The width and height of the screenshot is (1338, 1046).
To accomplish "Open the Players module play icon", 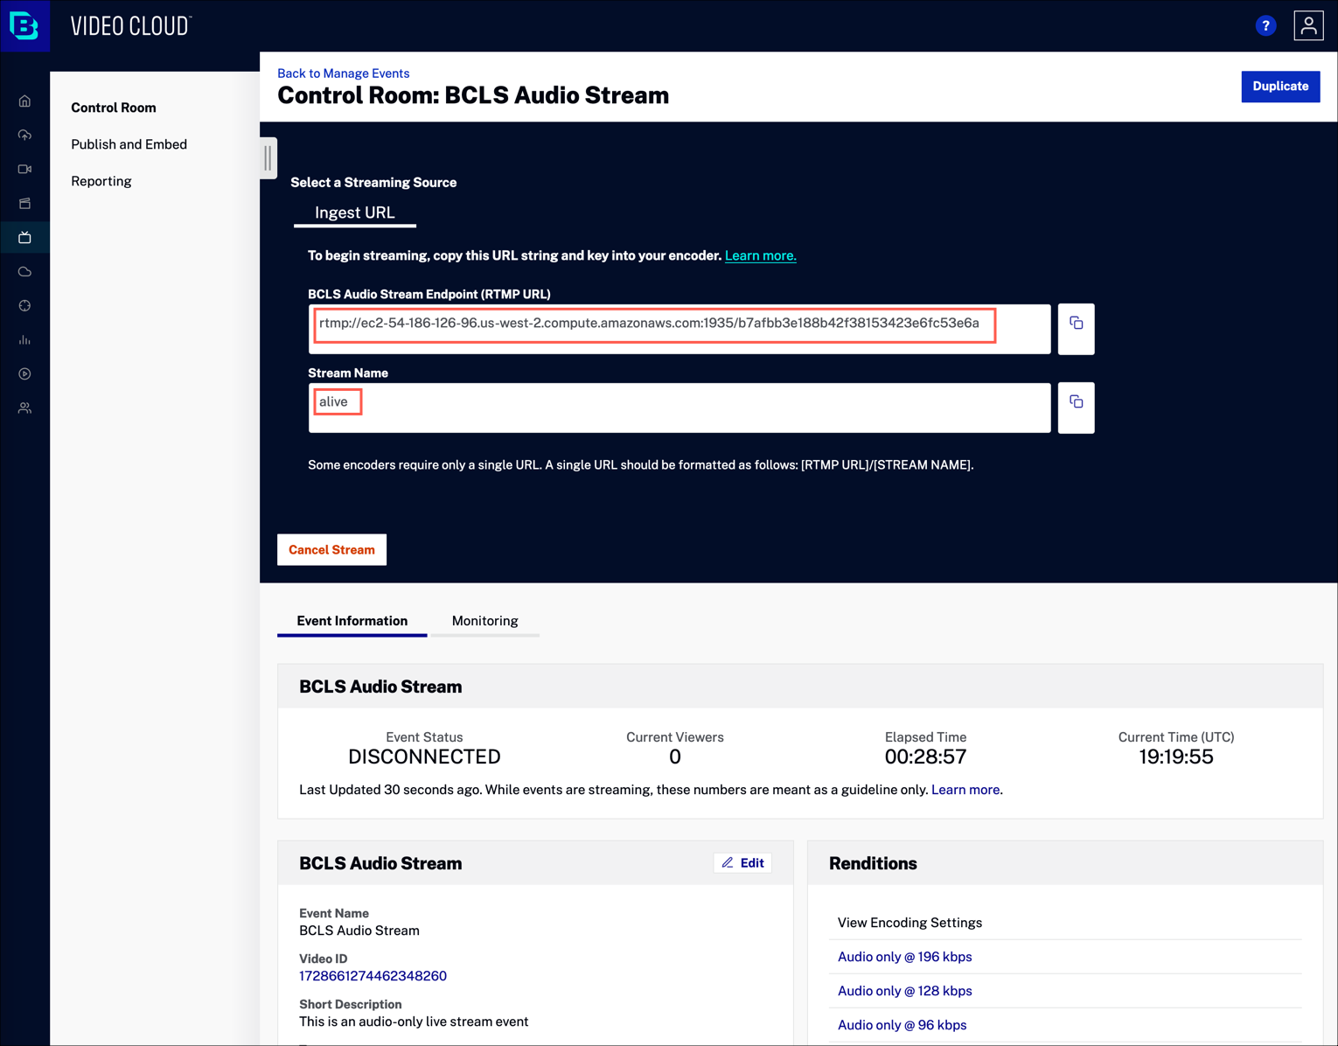I will (x=24, y=374).
